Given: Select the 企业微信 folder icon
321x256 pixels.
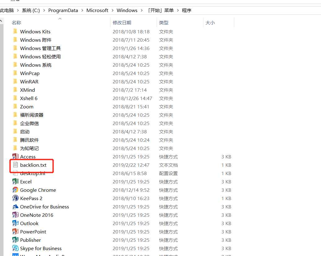Looking at the screenshot, I should [x=15, y=123].
